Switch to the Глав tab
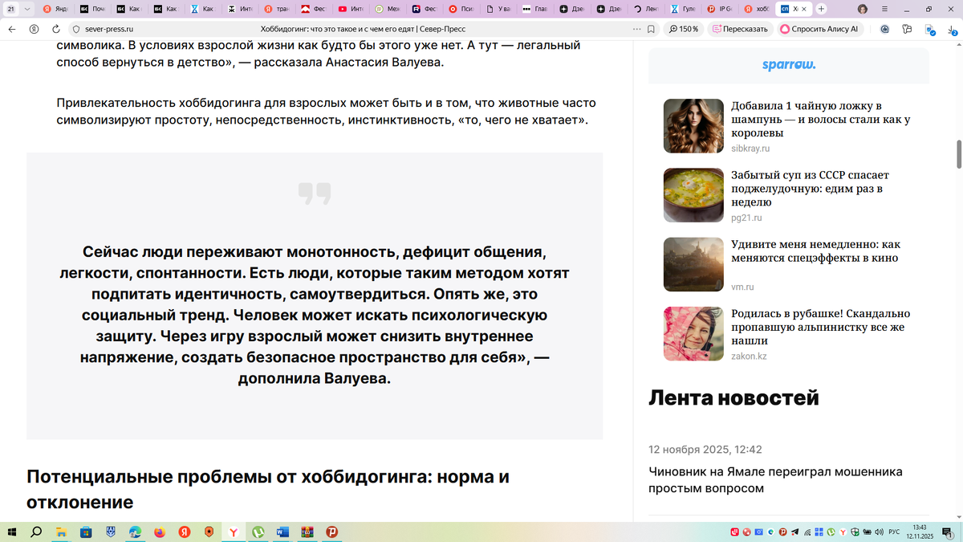Image resolution: width=963 pixels, height=542 pixels. click(534, 9)
